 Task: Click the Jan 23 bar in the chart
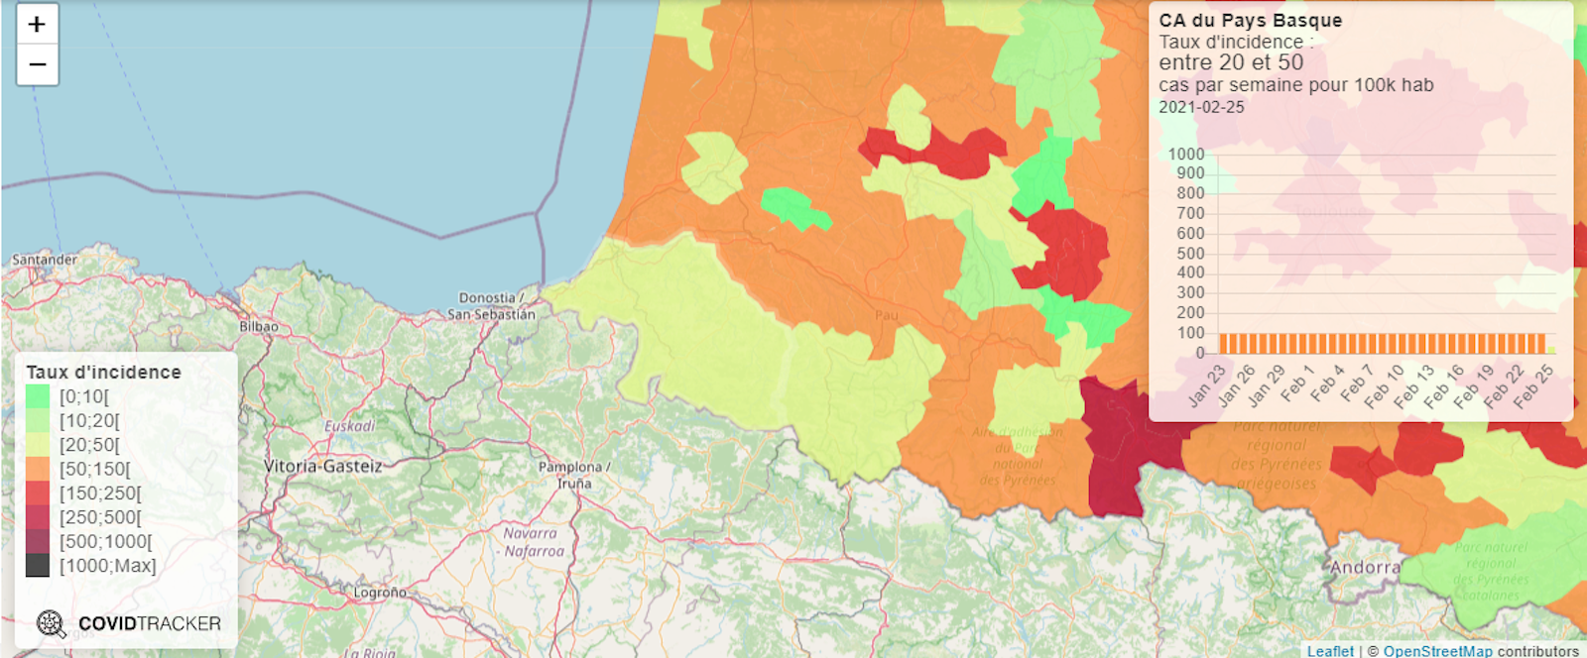[x=1223, y=344]
